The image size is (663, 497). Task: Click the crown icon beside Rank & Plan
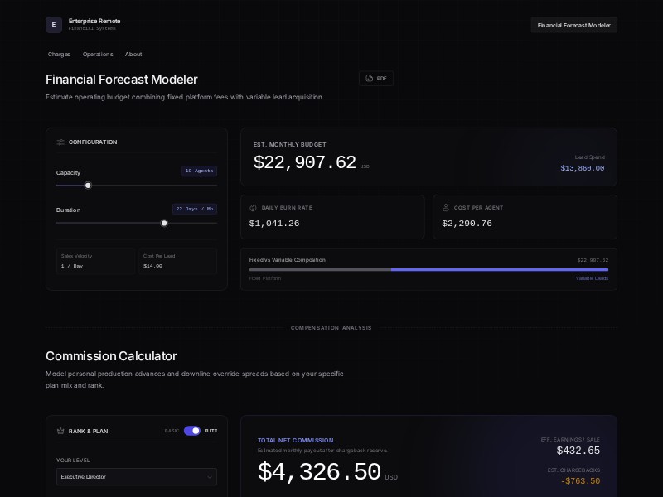[x=60, y=431]
